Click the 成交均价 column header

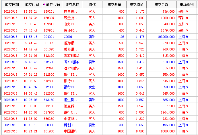(136, 5)
